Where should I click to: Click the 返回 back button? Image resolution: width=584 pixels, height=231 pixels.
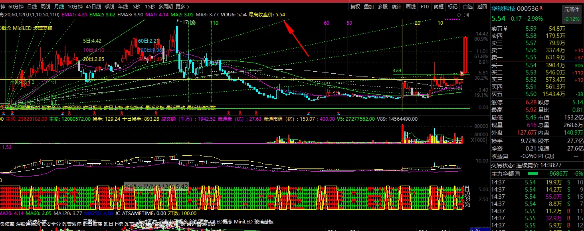pos(482,6)
